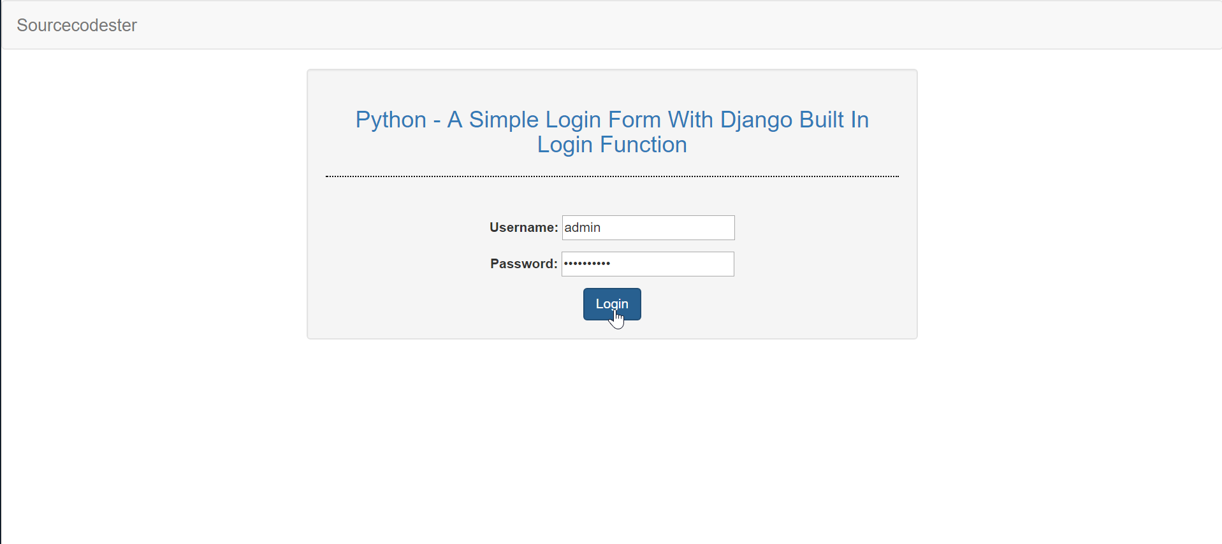Click blank white area below login panel
Screen dimensions: 1222x544
point(612,440)
